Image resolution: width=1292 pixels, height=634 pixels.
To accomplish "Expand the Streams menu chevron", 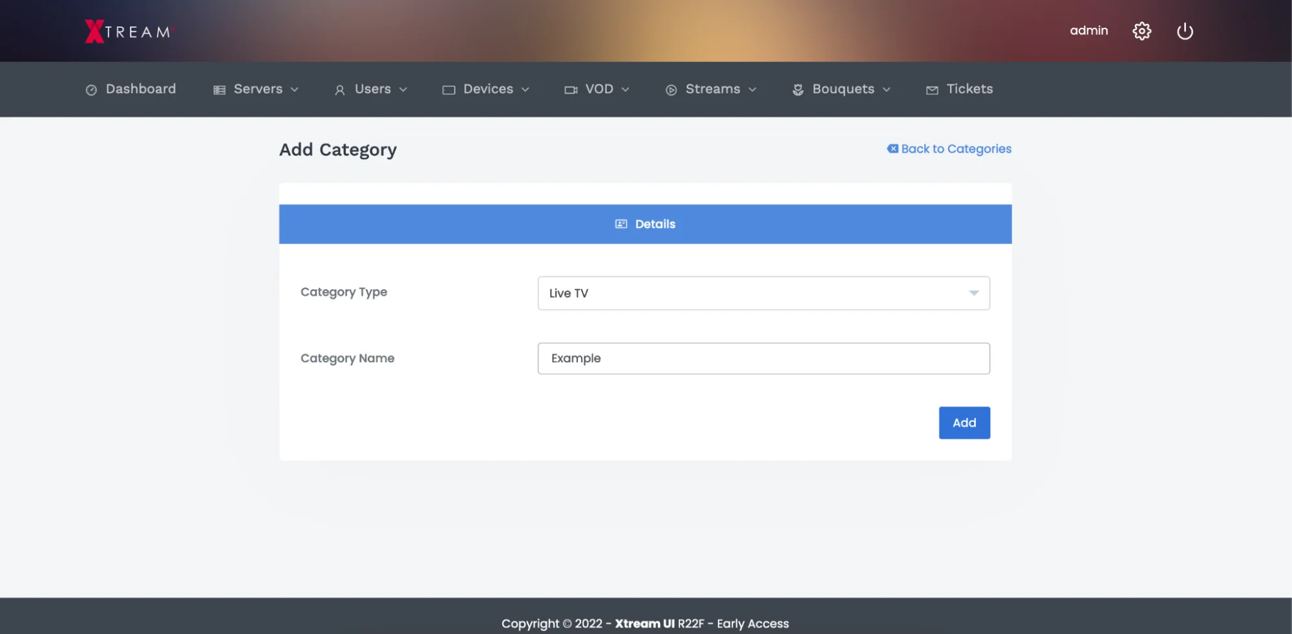I will [x=752, y=90].
